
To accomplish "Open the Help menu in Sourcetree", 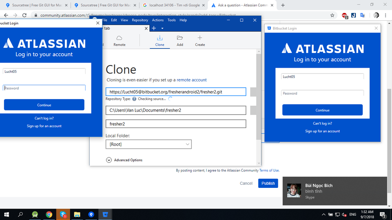I will [183, 20].
